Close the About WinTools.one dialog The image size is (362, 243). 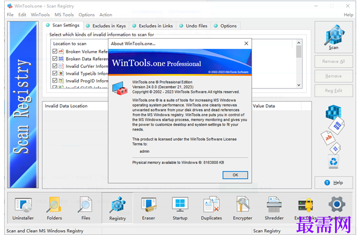click(246, 43)
